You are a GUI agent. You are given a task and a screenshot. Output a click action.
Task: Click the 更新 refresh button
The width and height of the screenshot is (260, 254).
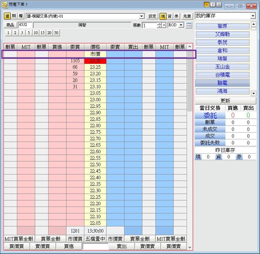pos(225,101)
